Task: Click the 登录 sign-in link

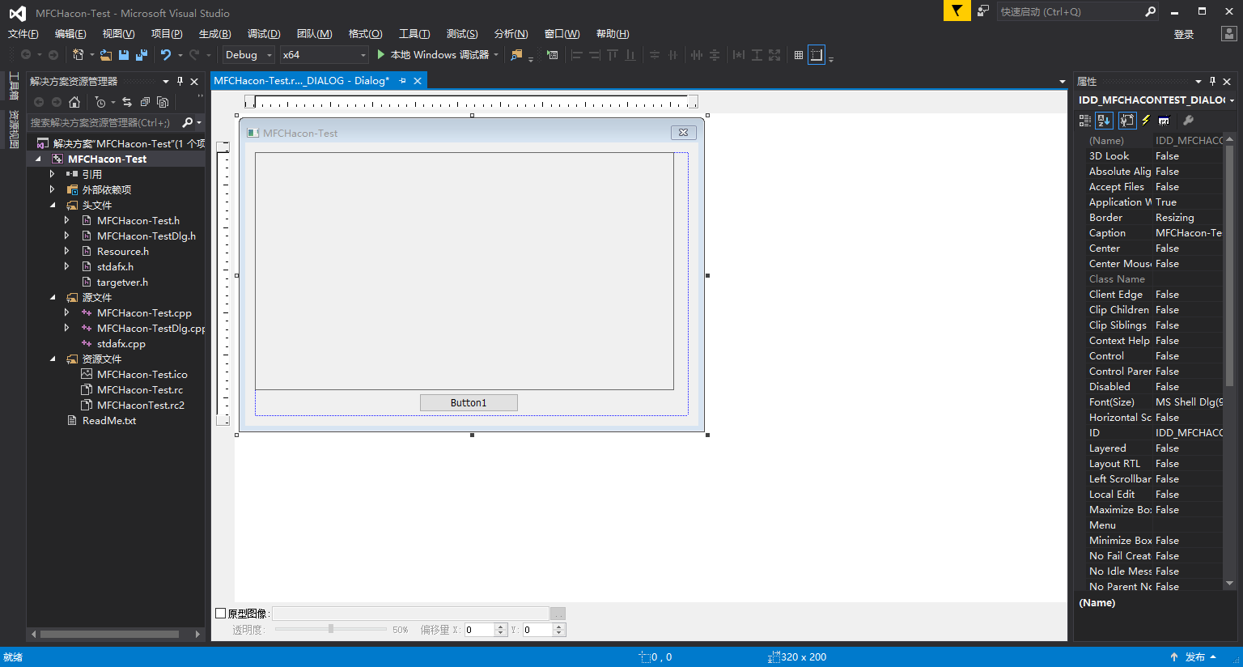Action: pos(1183,34)
